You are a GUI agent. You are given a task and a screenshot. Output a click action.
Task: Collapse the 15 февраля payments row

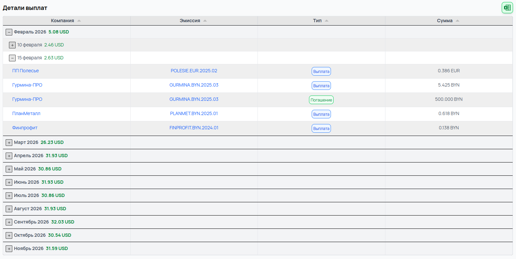[x=12, y=58]
